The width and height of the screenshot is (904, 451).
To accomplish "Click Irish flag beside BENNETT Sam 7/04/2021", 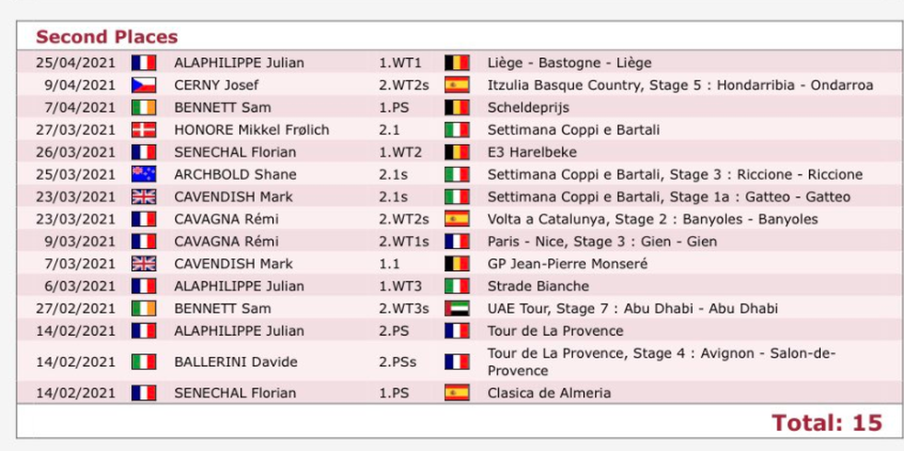I will (144, 108).
